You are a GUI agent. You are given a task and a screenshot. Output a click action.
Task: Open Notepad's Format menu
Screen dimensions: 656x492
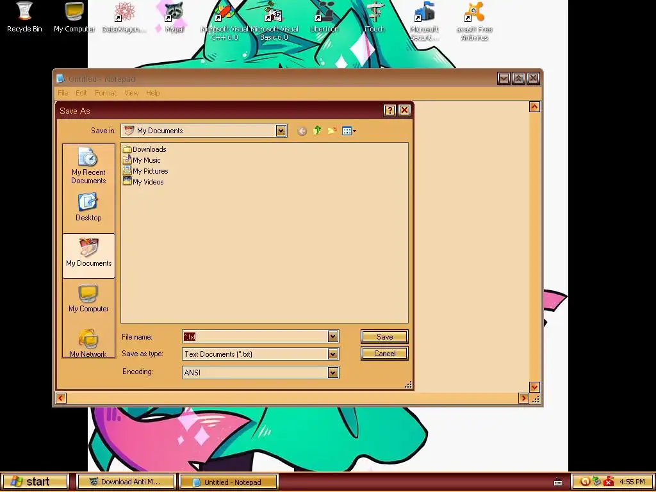(x=106, y=93)
